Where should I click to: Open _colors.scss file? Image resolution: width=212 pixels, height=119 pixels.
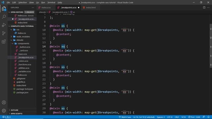(x=22, y=61)
